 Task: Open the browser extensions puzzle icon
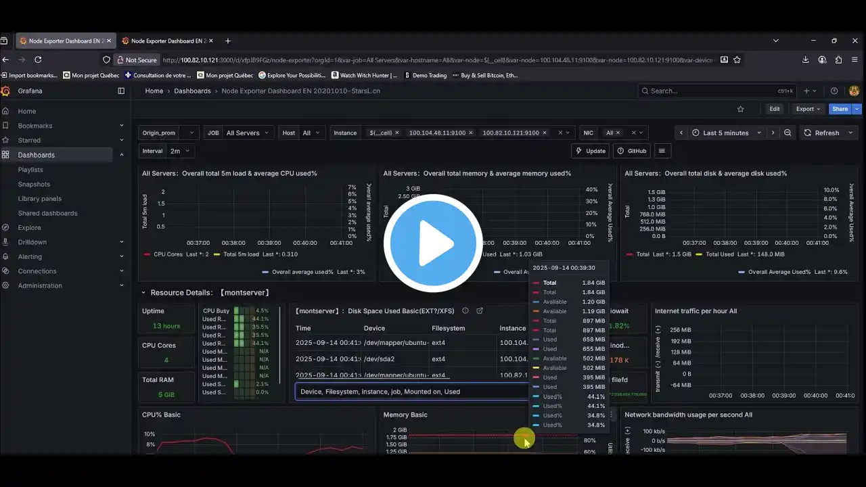click(839, 60)
